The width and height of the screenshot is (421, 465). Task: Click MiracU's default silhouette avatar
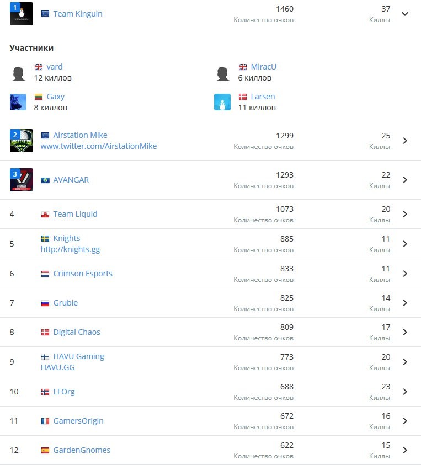tap(222, 73)
